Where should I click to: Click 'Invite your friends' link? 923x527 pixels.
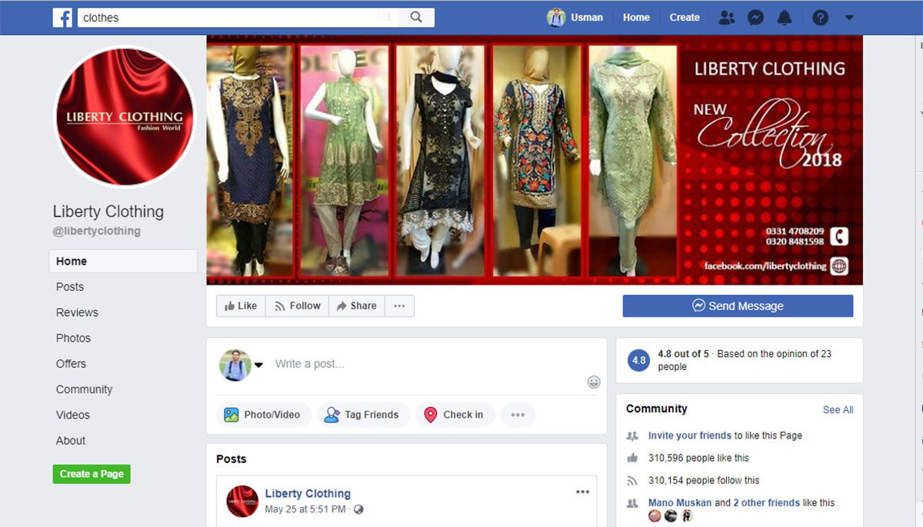(x=690, y=435)
